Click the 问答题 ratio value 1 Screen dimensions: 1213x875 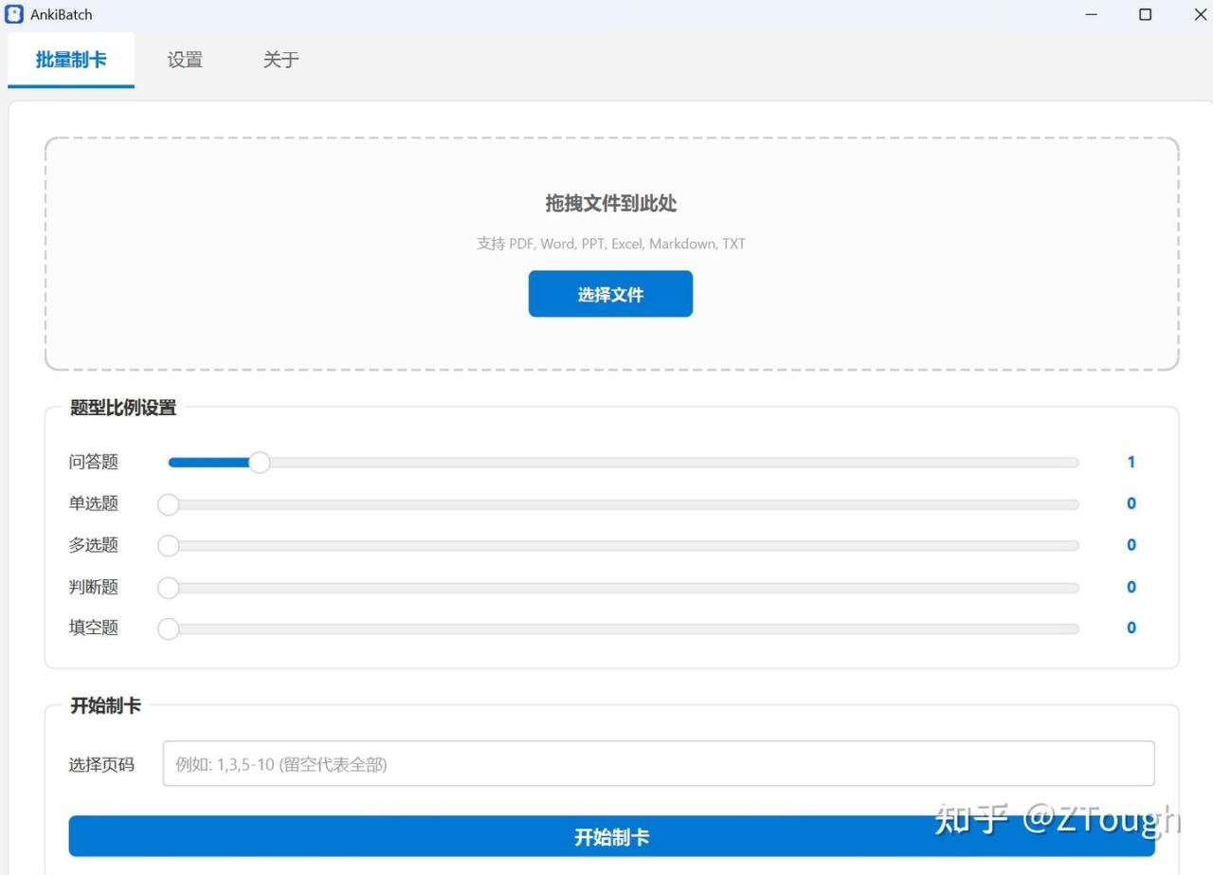click(1131, 463)
